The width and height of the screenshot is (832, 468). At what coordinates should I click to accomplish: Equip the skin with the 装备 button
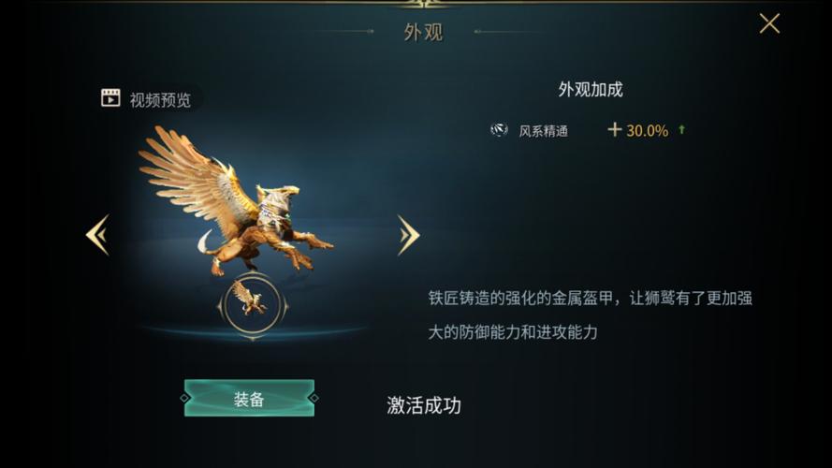point(249,398)
